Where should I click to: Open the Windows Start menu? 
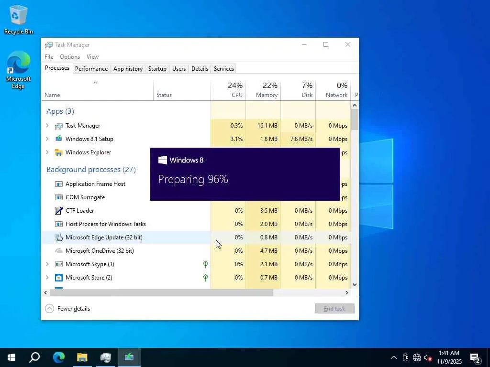(x=11, y=357)
